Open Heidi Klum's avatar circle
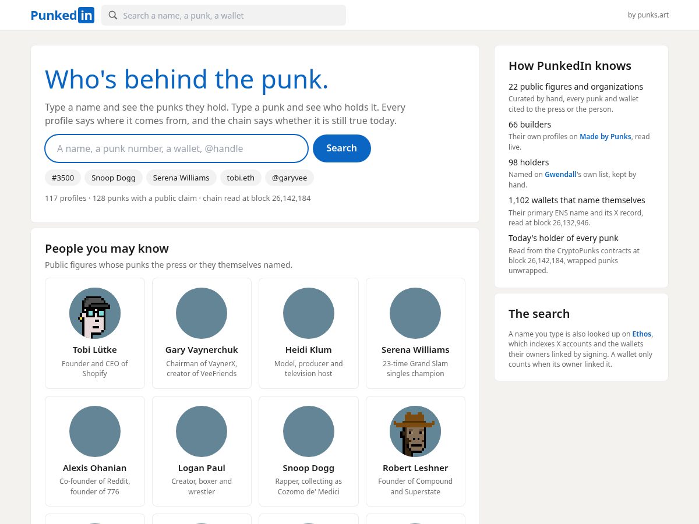The image size is (699, 524). tap(309, 313)
